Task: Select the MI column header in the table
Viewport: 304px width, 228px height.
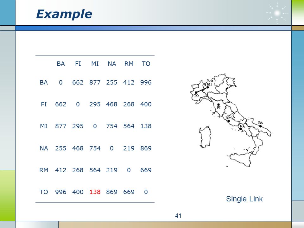Action: pos(95,64)
